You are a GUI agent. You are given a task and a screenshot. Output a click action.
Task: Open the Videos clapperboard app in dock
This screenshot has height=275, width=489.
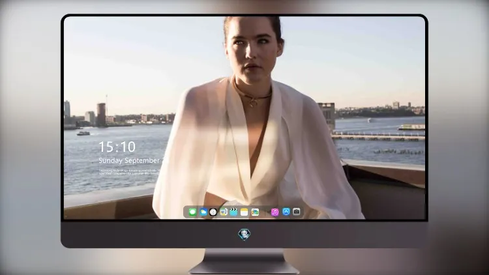pos(233,212)
